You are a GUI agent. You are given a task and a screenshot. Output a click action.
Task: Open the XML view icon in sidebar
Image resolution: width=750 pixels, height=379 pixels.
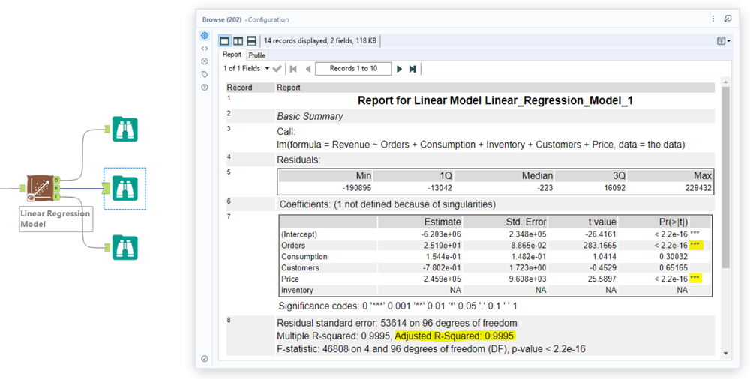click(x=205, y=48)
